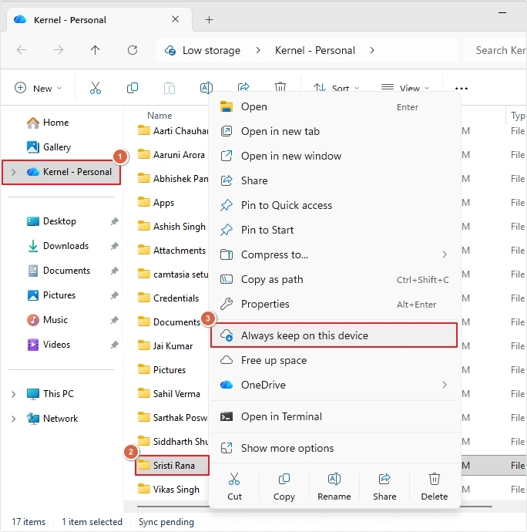The height and width of the screenshot is (532, 527).
Task: Expand the Compress to submenu
Action: 334,254
